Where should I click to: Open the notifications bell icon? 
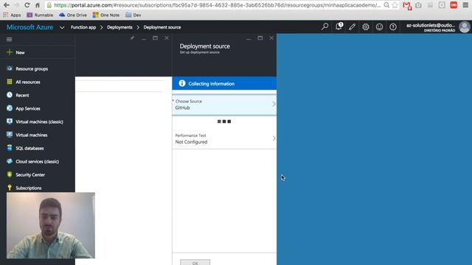click(339, 26)
